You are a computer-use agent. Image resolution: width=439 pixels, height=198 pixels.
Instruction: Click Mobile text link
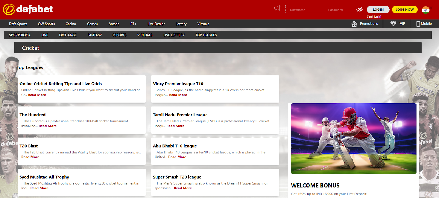coord(426,24)
